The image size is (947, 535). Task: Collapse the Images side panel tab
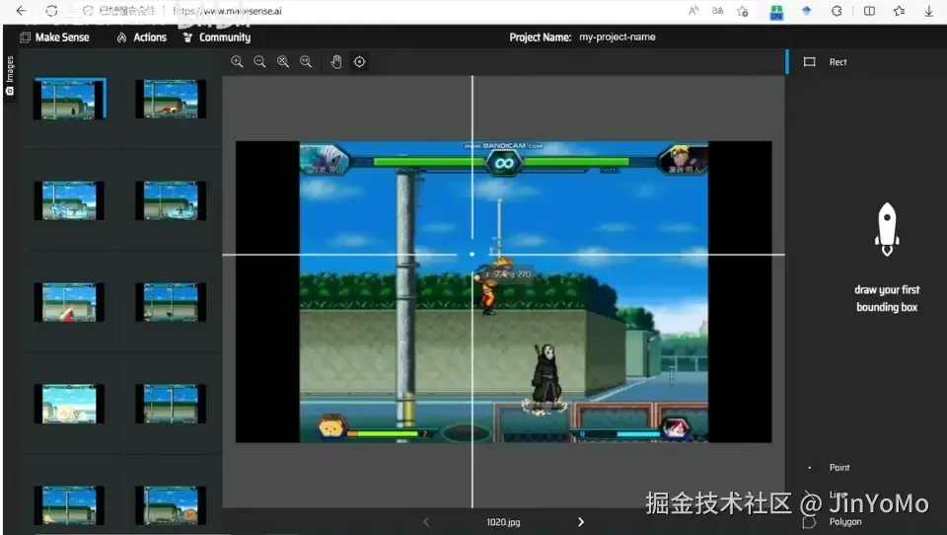[10, 76]
